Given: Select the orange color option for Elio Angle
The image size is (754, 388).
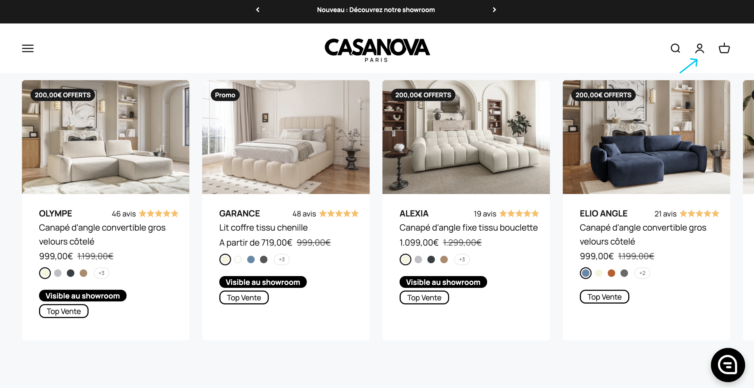Looking at the screenshot, I should (x=611, y=273).
